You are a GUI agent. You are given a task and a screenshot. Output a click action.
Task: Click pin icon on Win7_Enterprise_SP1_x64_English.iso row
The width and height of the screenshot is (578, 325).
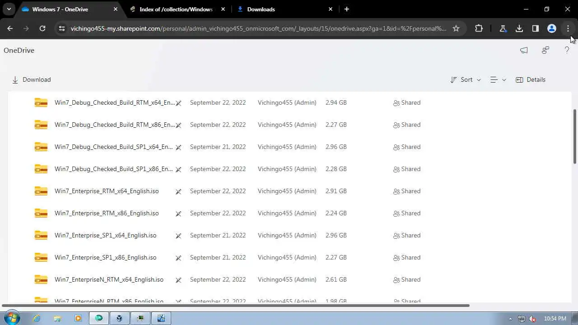tap(178, 236)
